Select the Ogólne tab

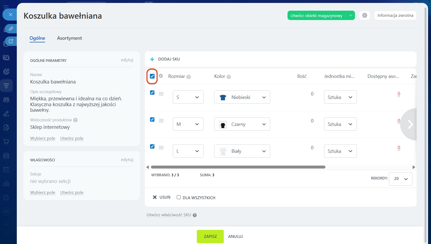coord(37,38)
